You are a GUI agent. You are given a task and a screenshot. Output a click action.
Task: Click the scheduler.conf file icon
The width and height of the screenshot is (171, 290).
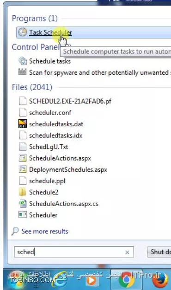tap(23, 112)
